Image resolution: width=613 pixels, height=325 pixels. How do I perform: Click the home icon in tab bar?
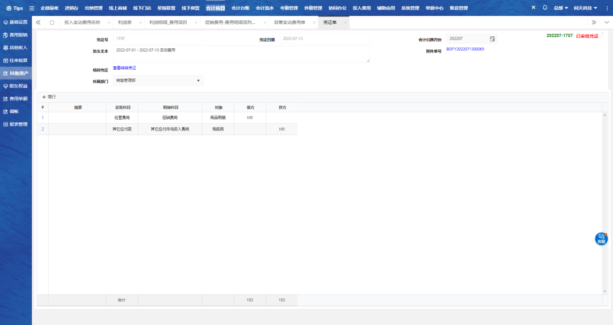pyautogui.click(x=52, y=22)
